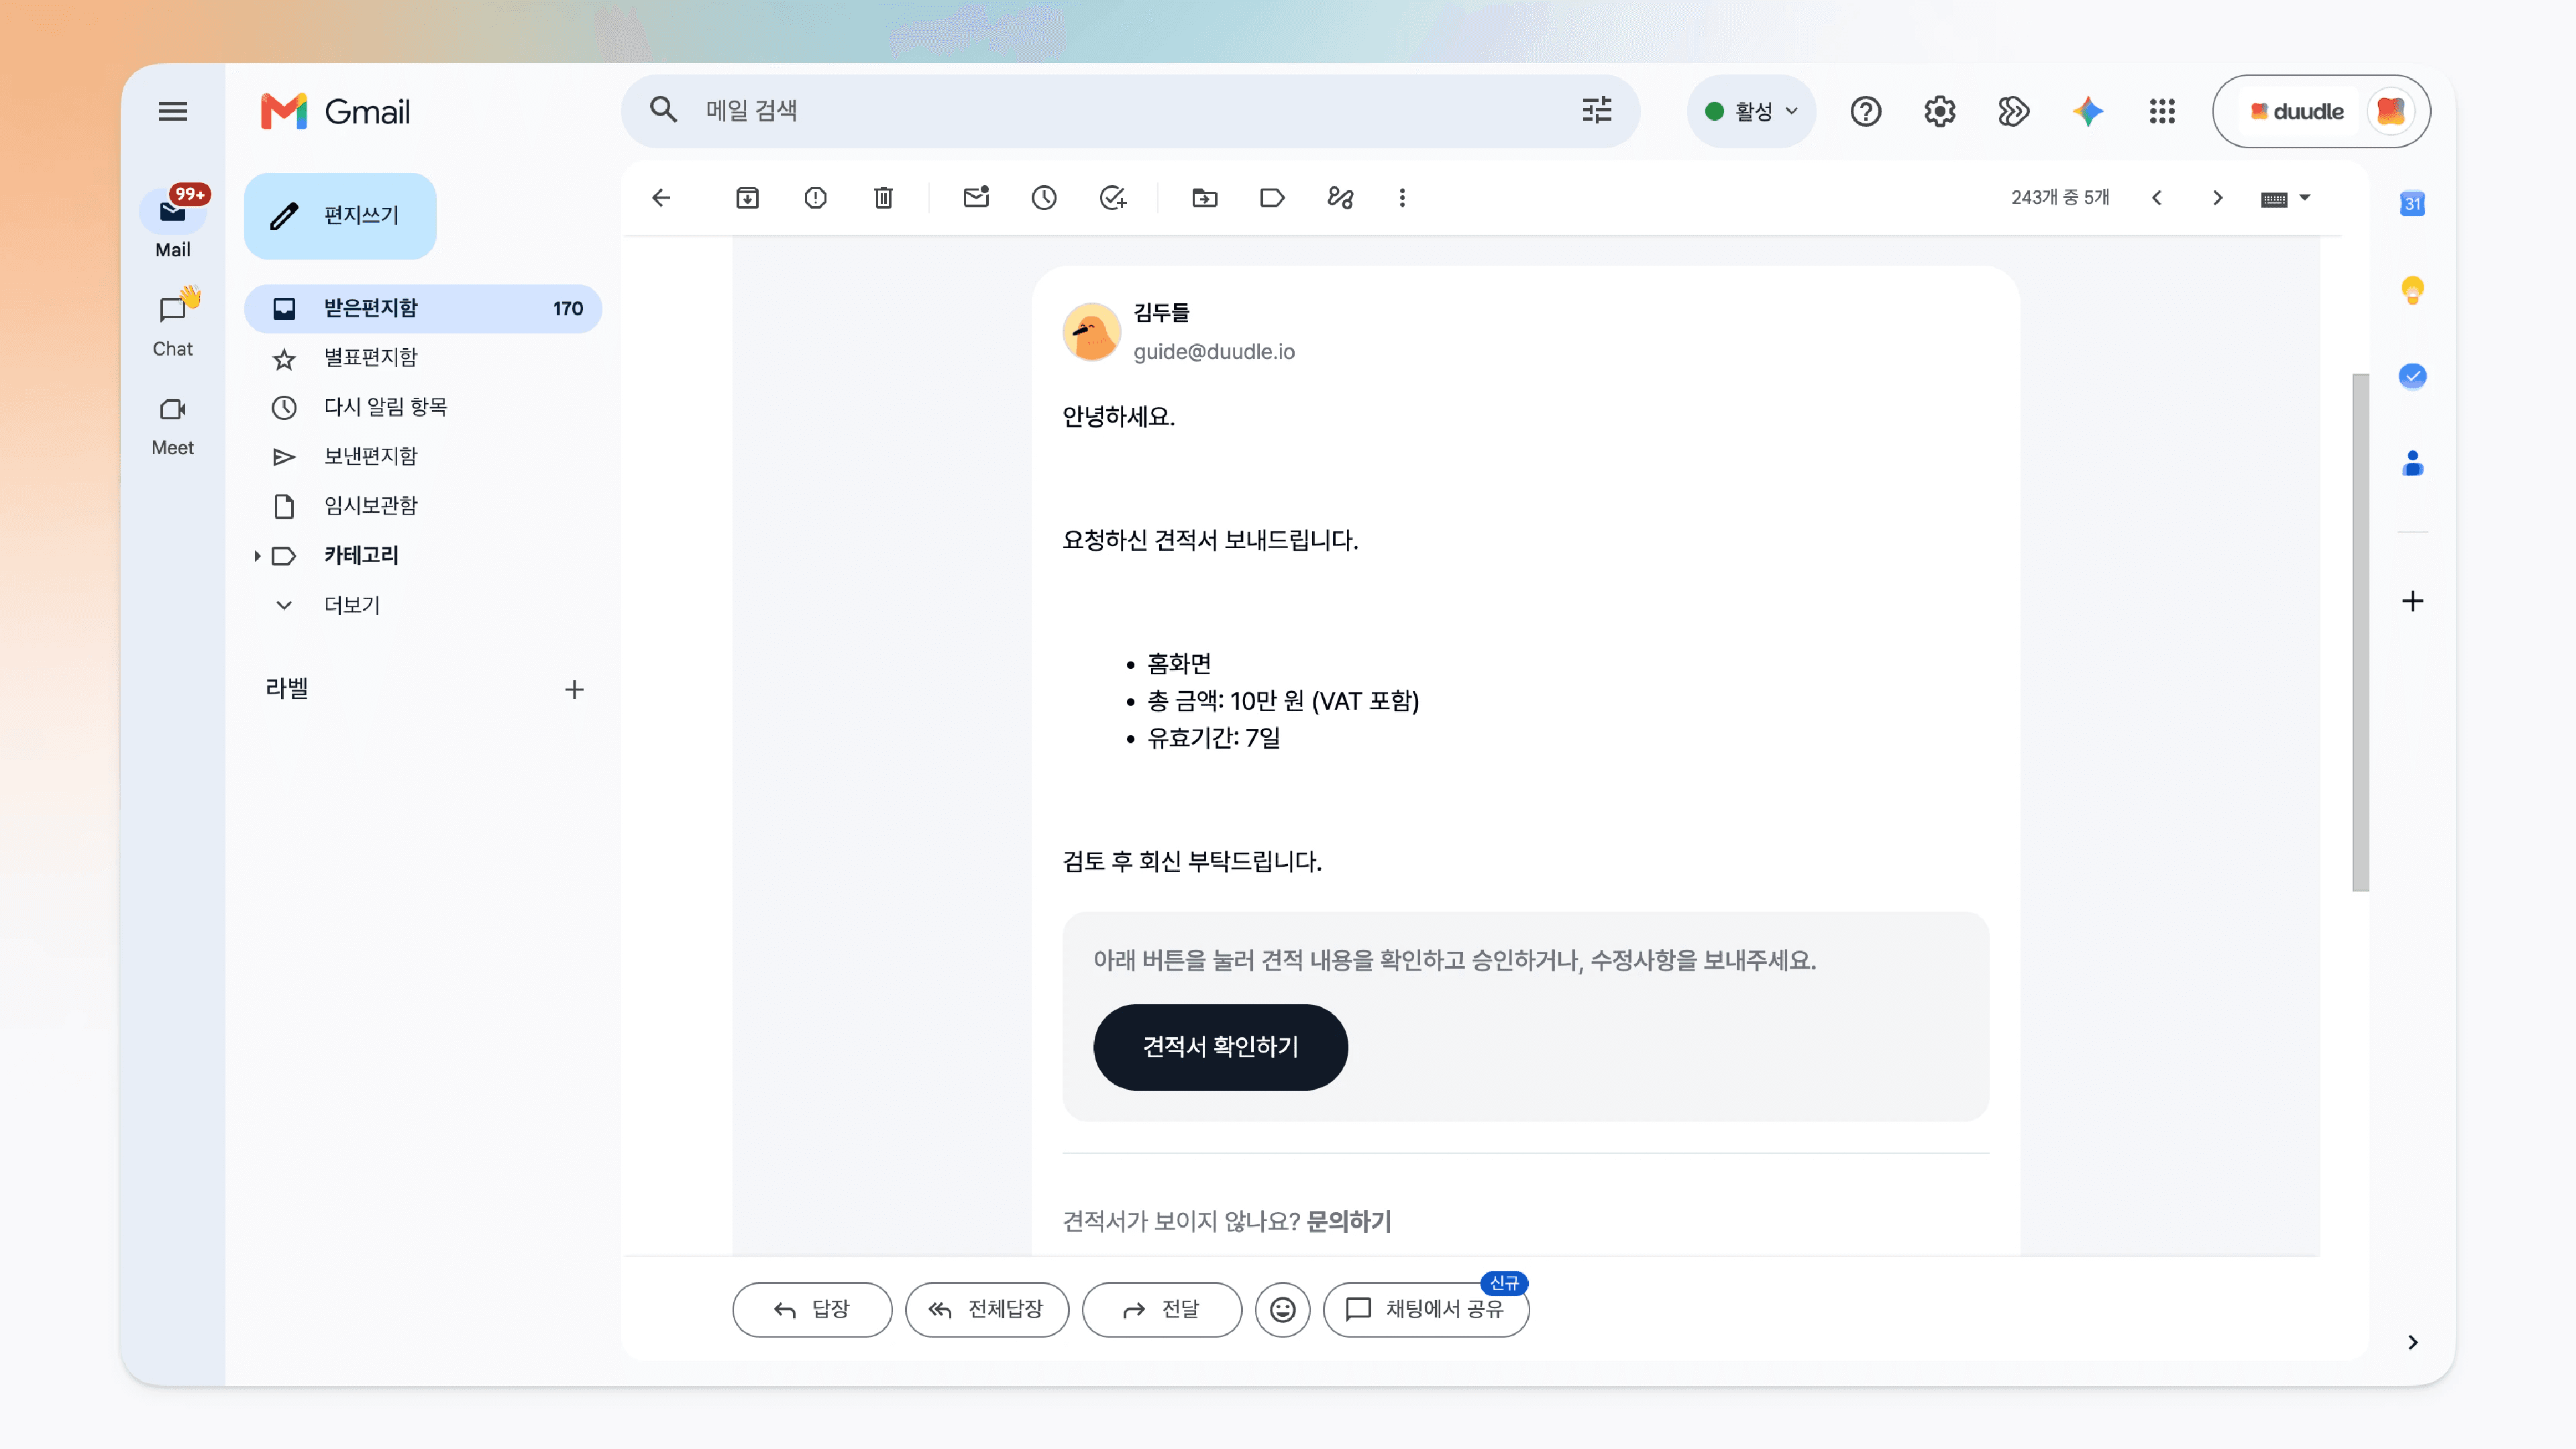This screenshot has height=1449, width=2576.
Task: Open 다시 알림 항목 folder
Action: [423, 407]
